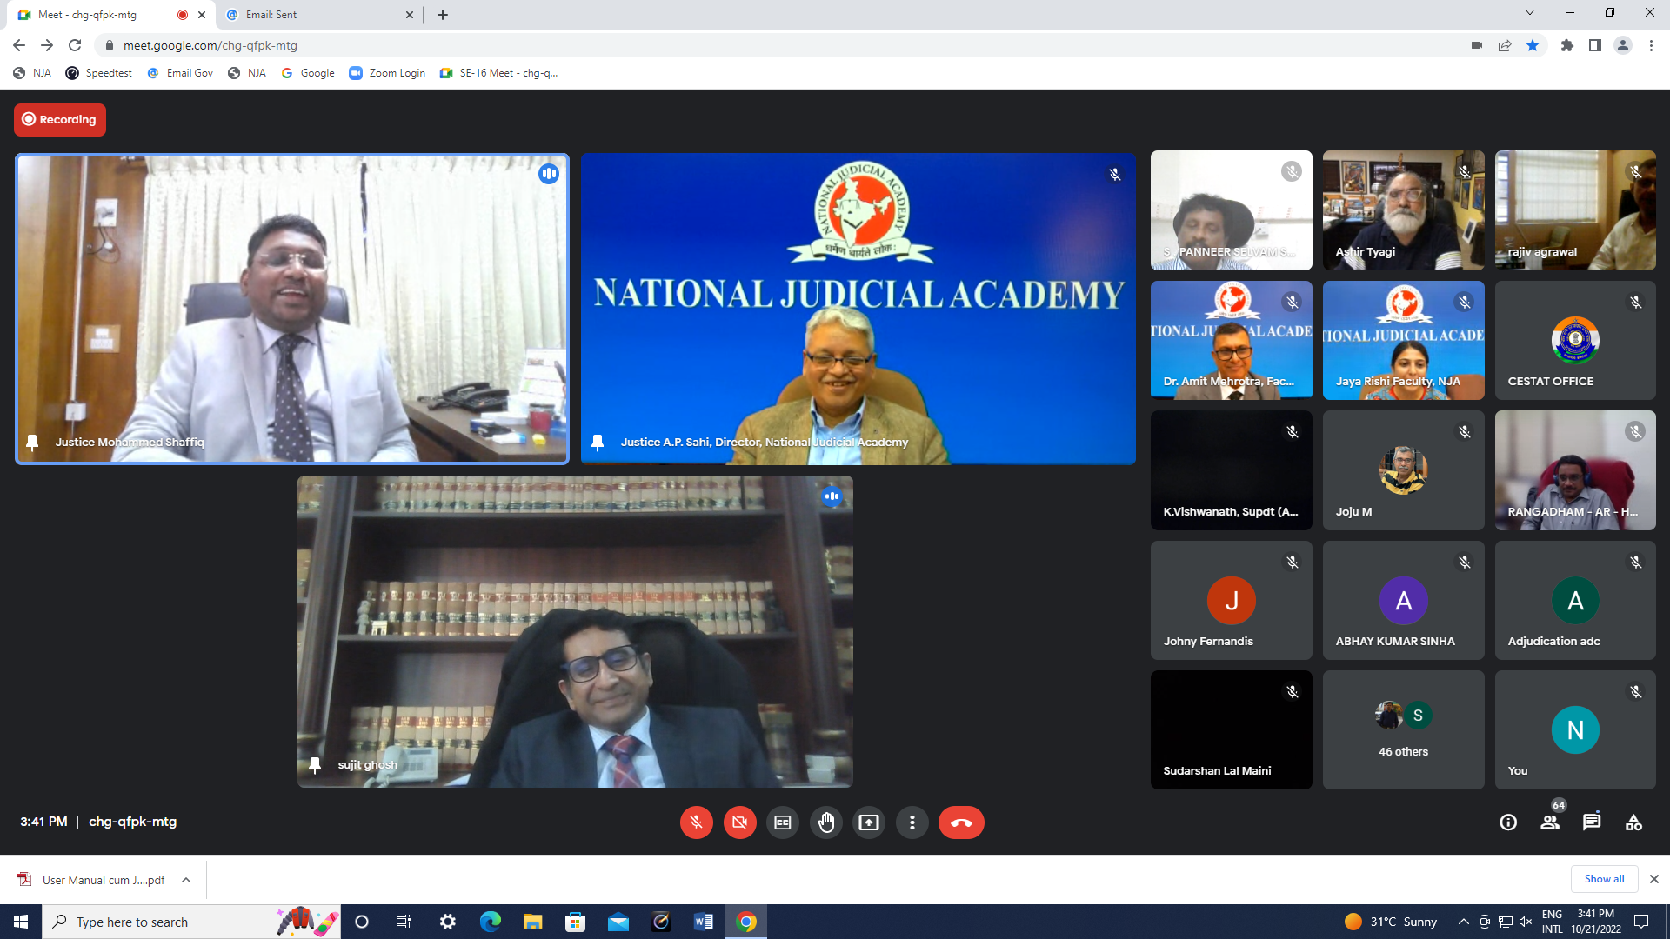Open the tab search dropdown arrow
Screen dimensions: 1670x939
1530,12
